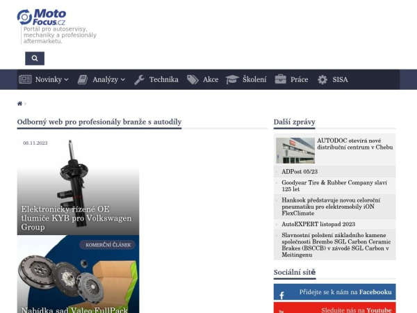Click the gear icon beside SISA
The image size is (417, 313).
322,79
